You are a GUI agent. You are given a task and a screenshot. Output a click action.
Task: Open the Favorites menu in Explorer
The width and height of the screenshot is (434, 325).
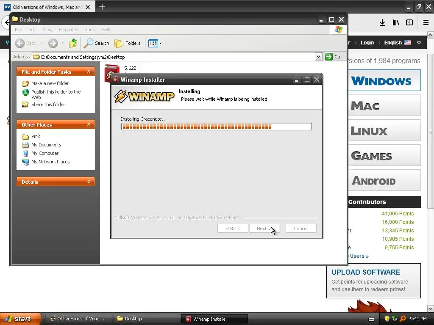(68, 30)
